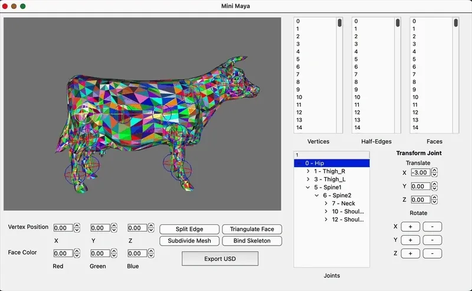This screenshot has width=472, height=291.
Task: Click the Translate X value field
Action: tap(419, 172)
